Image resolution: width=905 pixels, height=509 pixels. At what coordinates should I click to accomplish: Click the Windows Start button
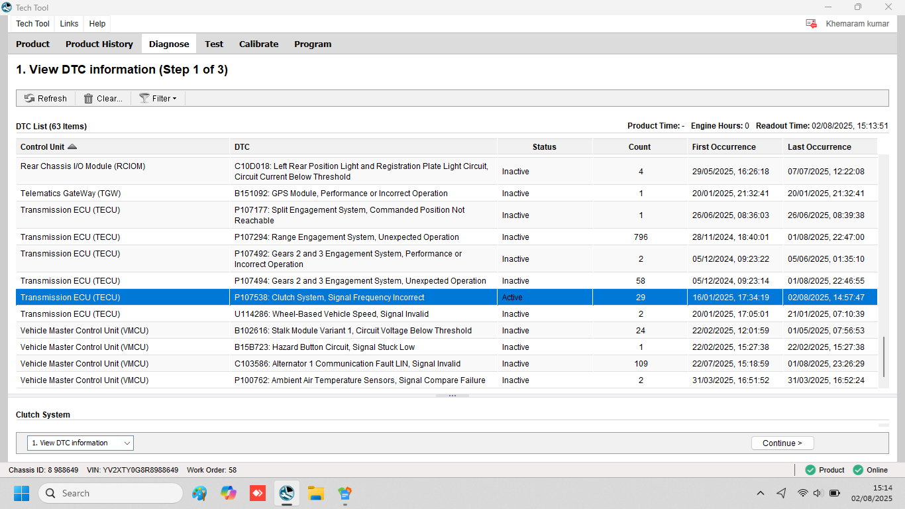click(22, 493)
